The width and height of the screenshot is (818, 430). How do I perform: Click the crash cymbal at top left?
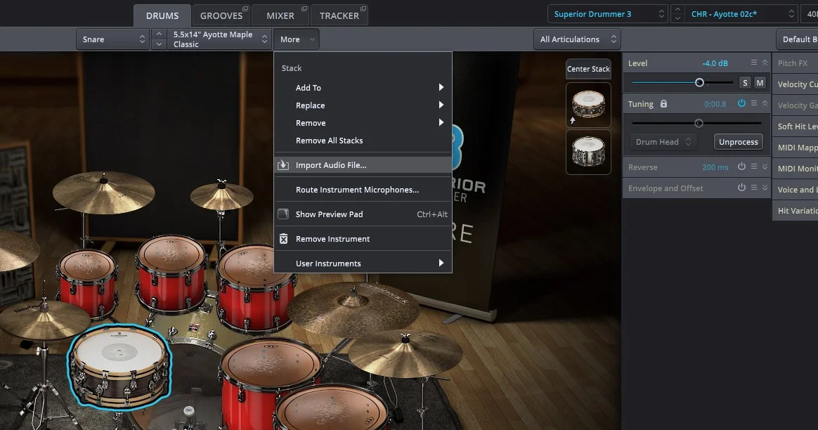point(103,192)
